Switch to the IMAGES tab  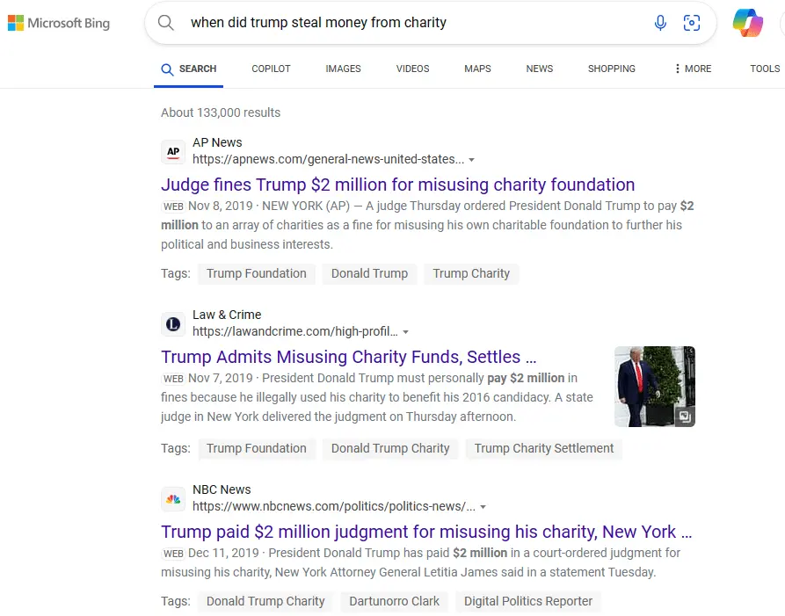pyautogui.click(x=343, y=69)
